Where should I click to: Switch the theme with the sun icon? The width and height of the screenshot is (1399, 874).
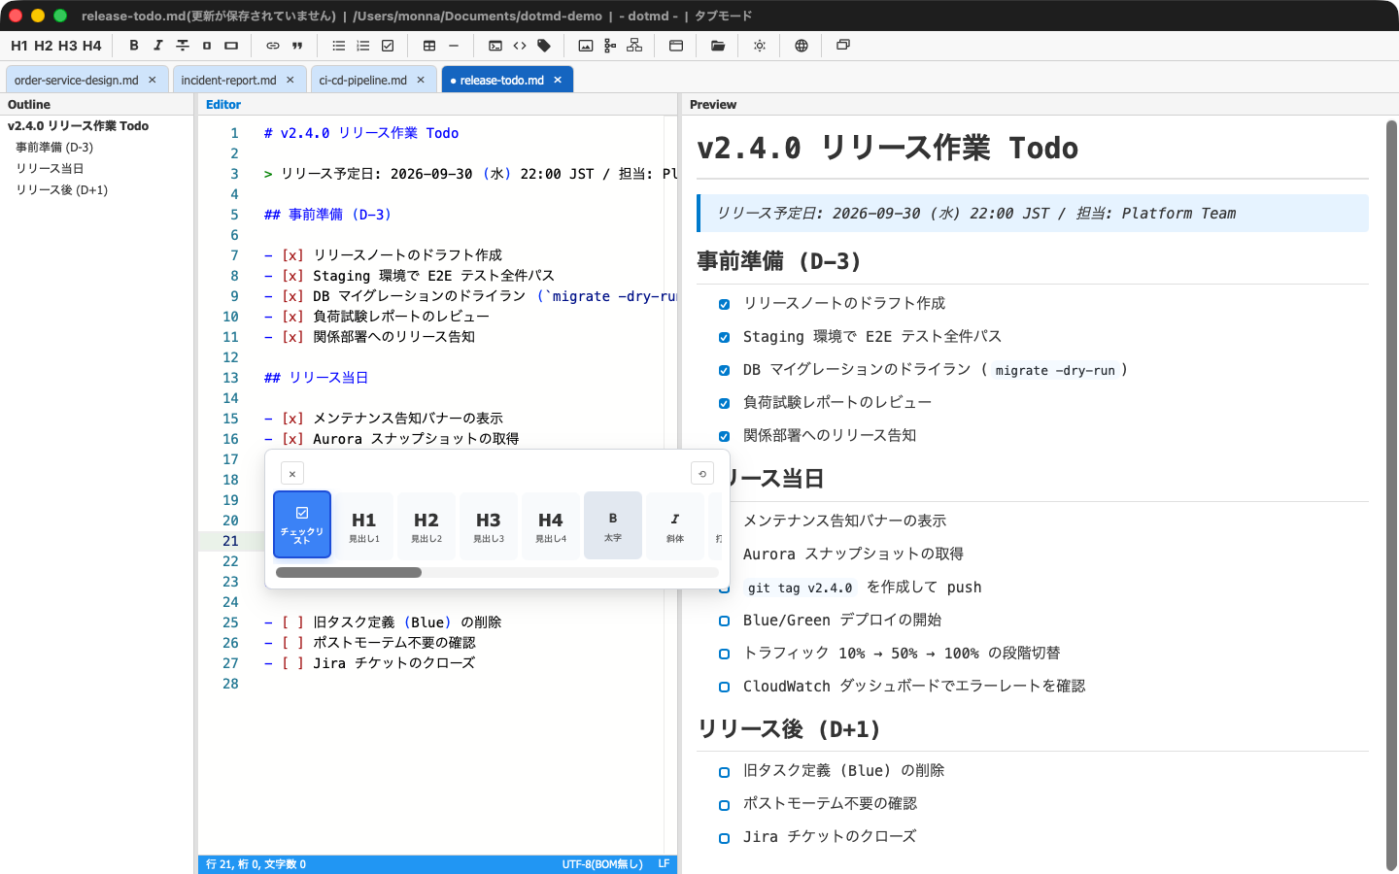click(760, 46)
